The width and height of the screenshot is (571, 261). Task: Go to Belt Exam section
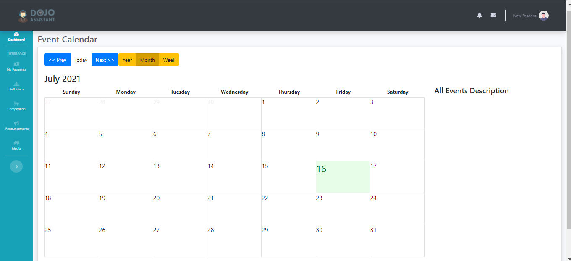(16, 86)
